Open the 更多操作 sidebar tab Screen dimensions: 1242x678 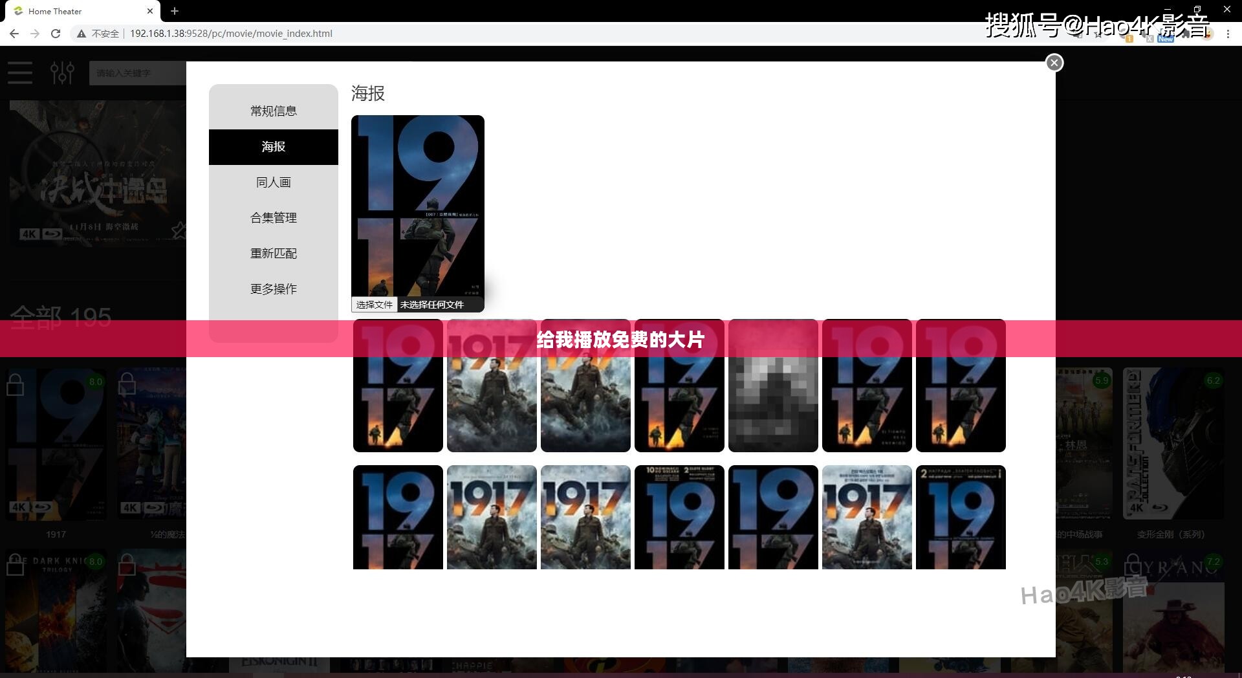pos(274,289)
